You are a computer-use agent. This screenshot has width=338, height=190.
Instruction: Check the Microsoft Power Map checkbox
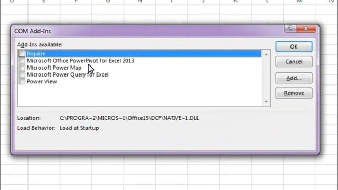[22, 68]
